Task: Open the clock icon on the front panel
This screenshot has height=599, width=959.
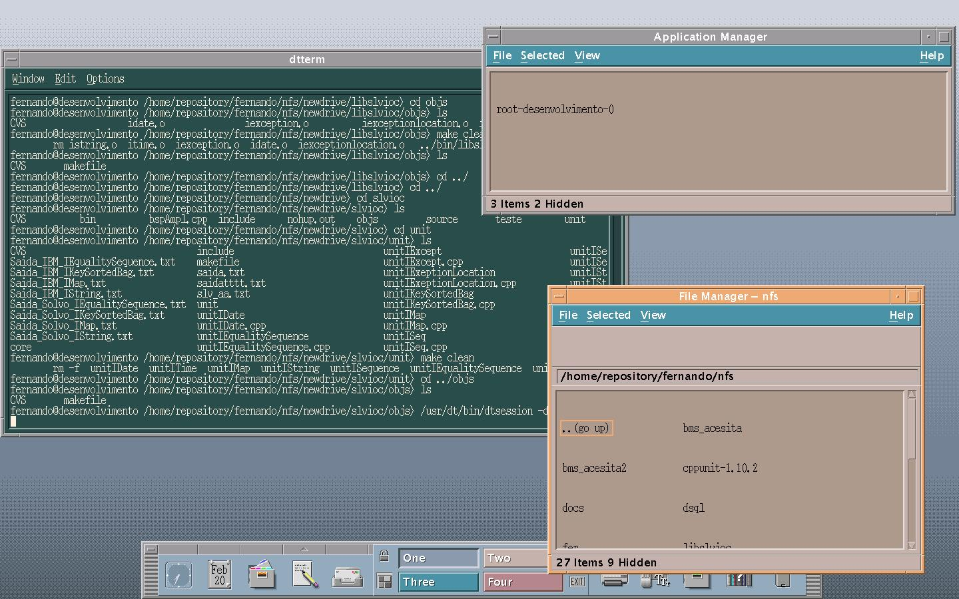Action: point(178,575)
